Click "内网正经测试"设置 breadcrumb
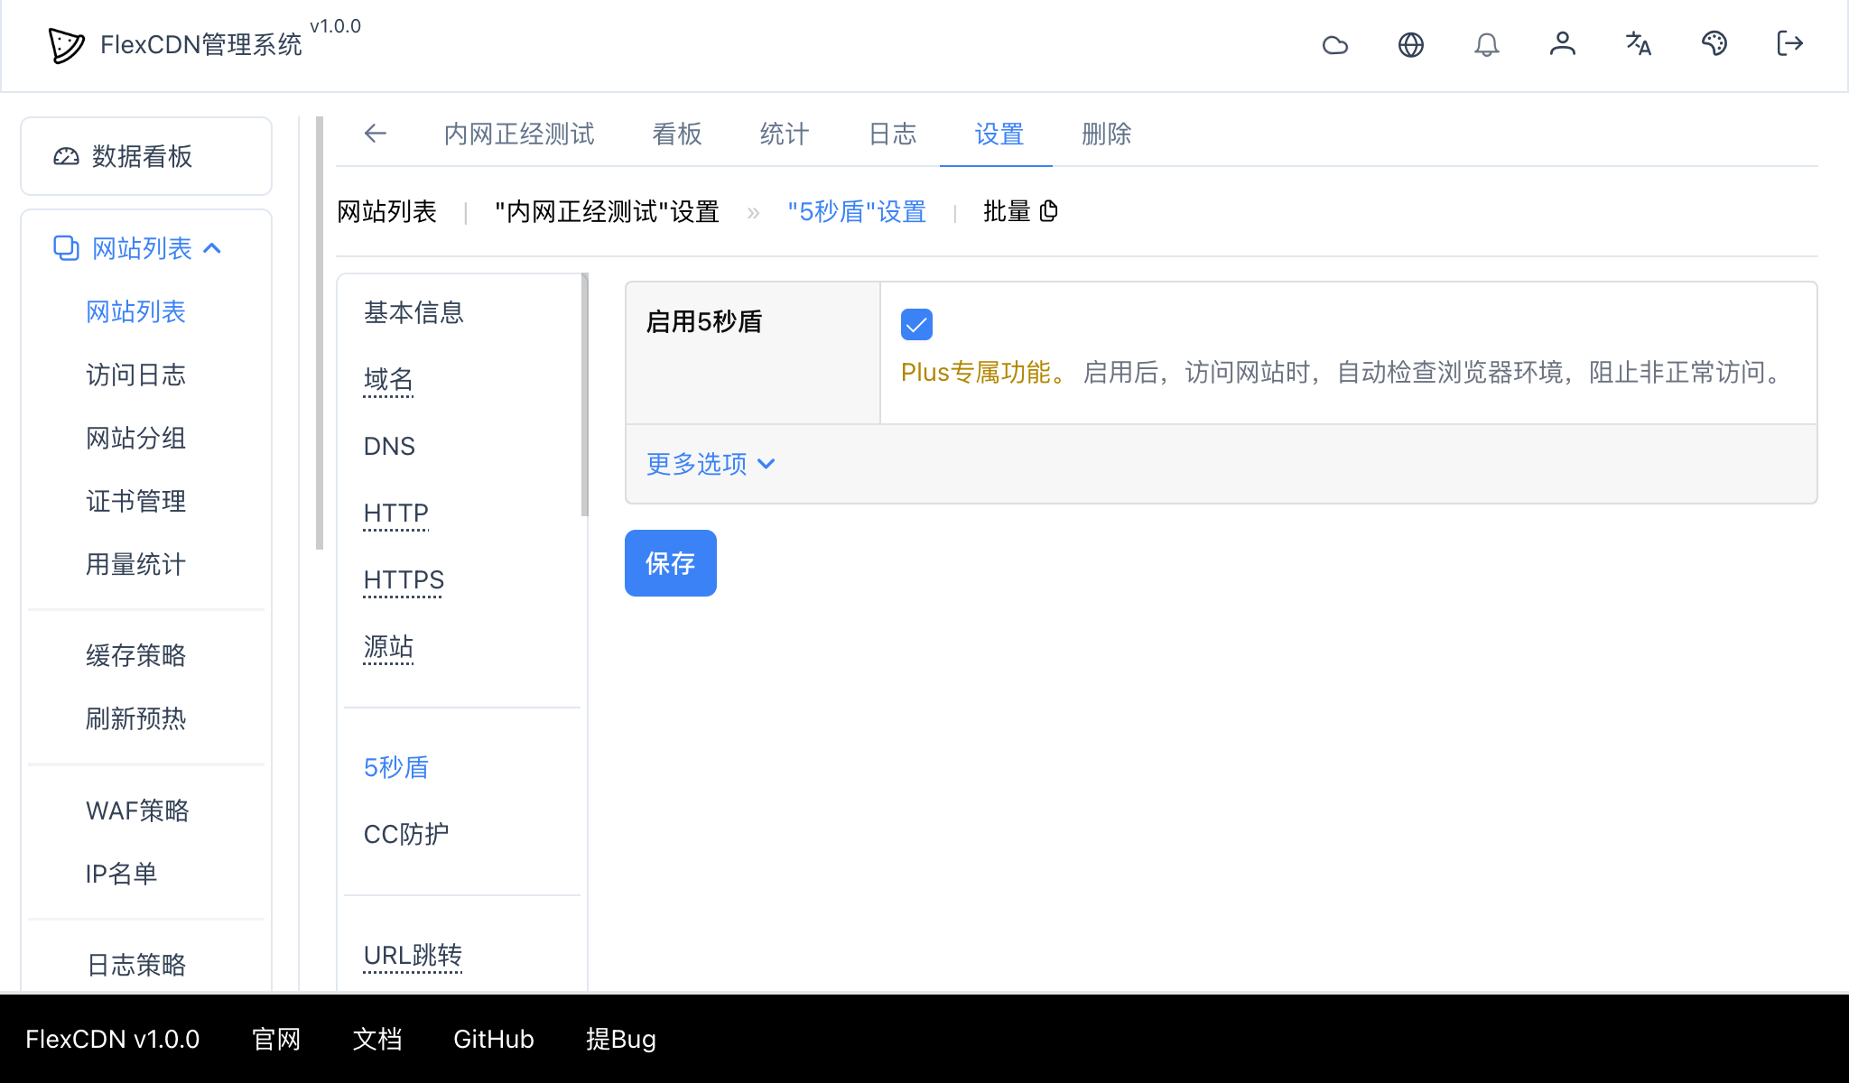 607,211
